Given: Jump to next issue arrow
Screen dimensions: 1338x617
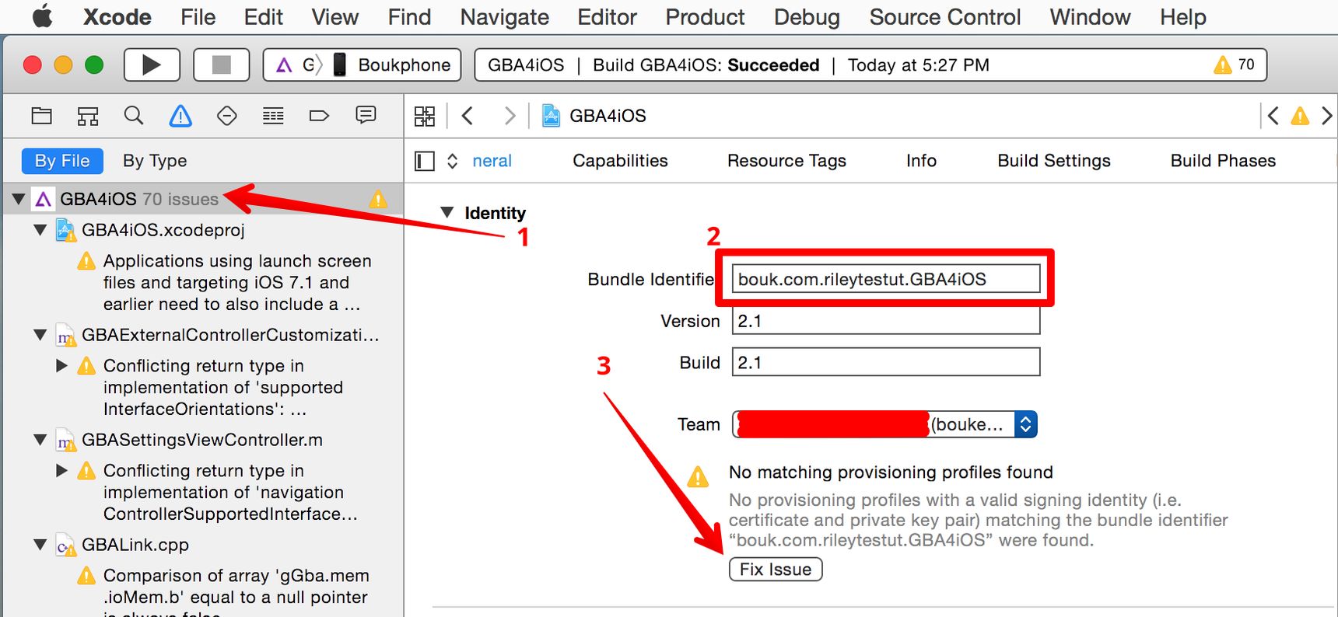Looking at the screenshot, I should coord(1326,116).
